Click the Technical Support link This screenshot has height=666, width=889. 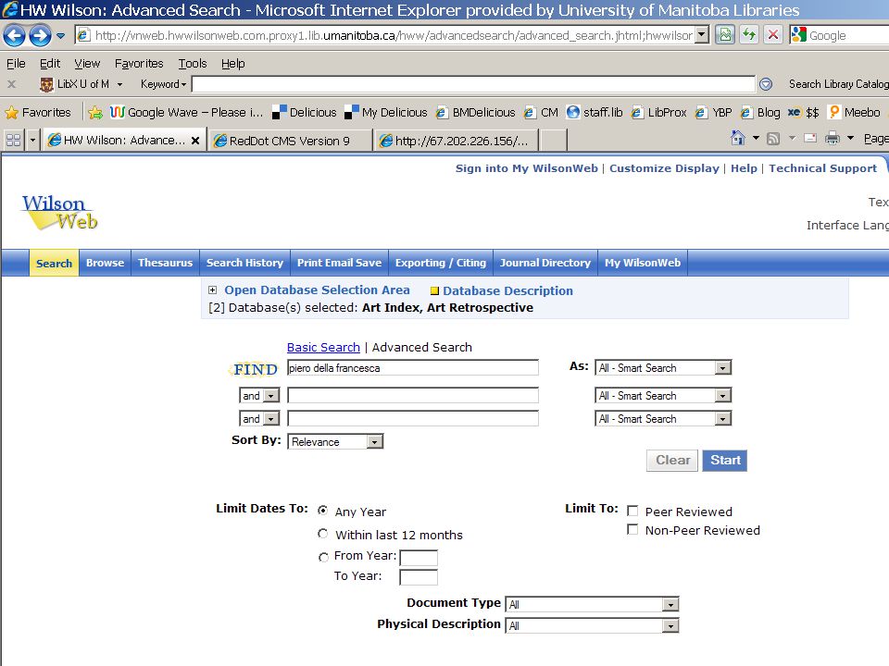[822, 168]
